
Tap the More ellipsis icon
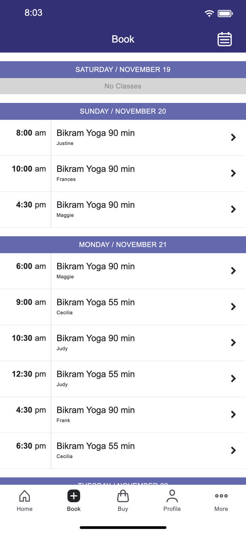pos(221,500)
